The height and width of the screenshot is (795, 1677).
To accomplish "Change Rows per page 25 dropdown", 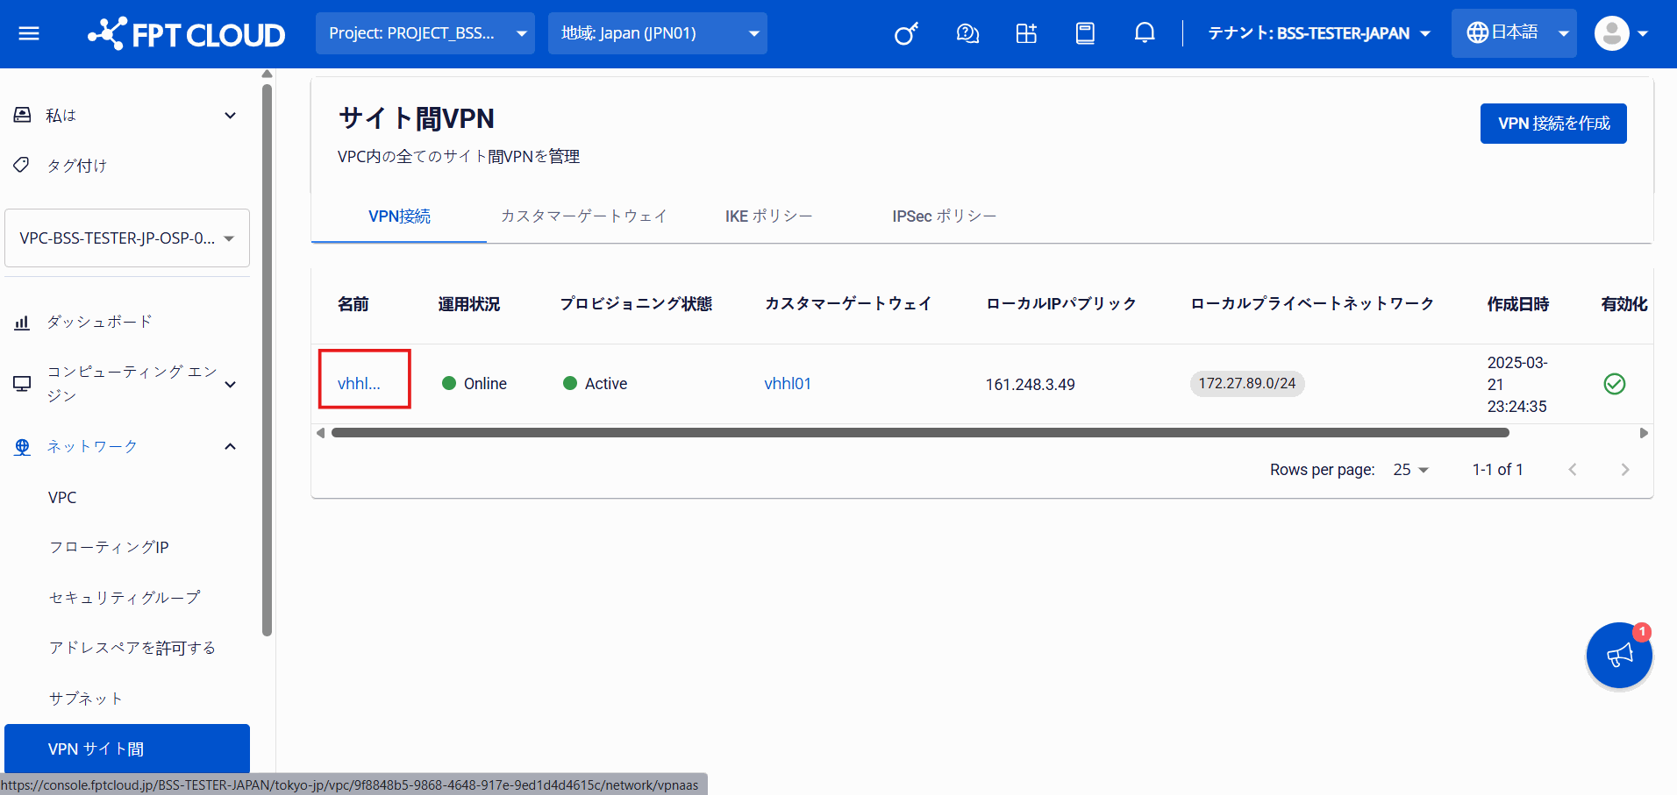I will click(1411, 470).
